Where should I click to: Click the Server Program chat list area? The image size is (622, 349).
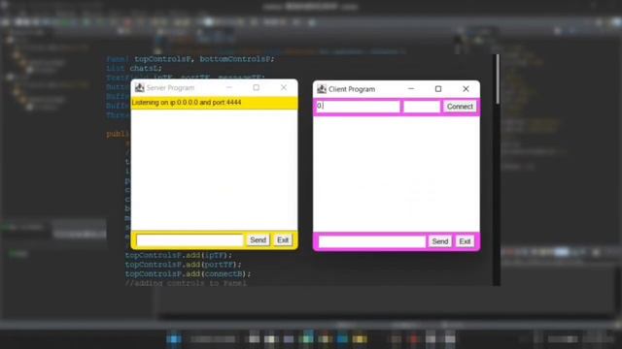point(214,171)
